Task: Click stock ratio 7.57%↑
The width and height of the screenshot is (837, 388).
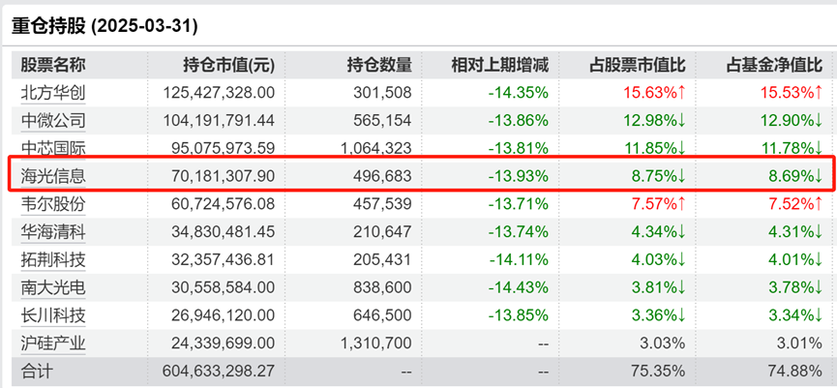Action: [x=657, y=204]
